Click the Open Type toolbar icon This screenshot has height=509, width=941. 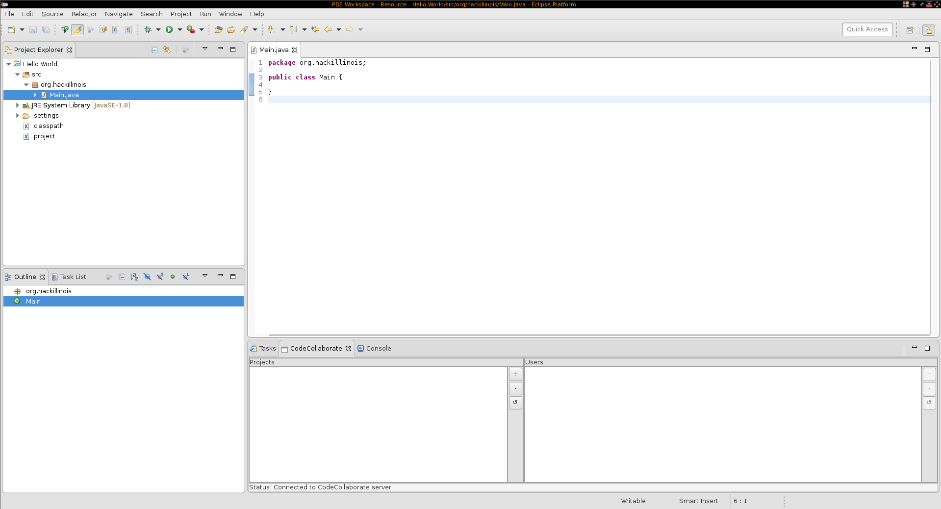(219, 29)
